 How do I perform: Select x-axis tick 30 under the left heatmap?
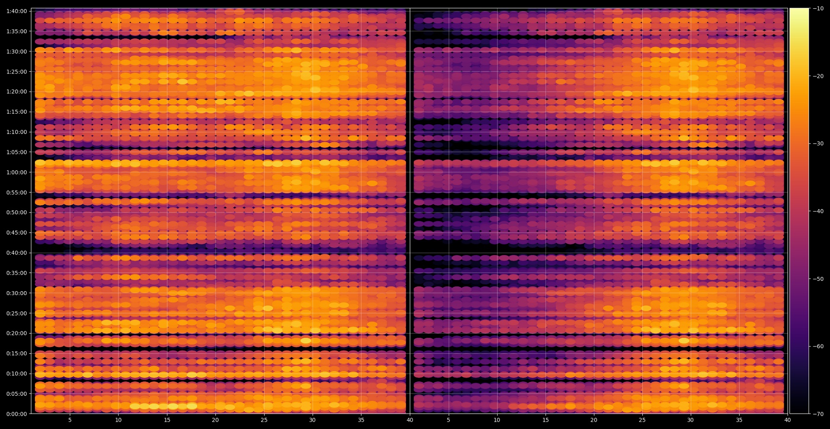pos(313,420)
